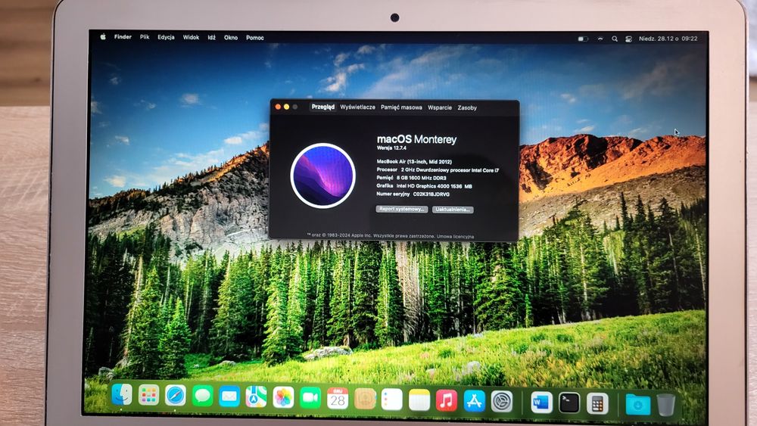This screenshot has height=426, width=757.
Task: Open the Messages app in Dock
Action: 202,396
